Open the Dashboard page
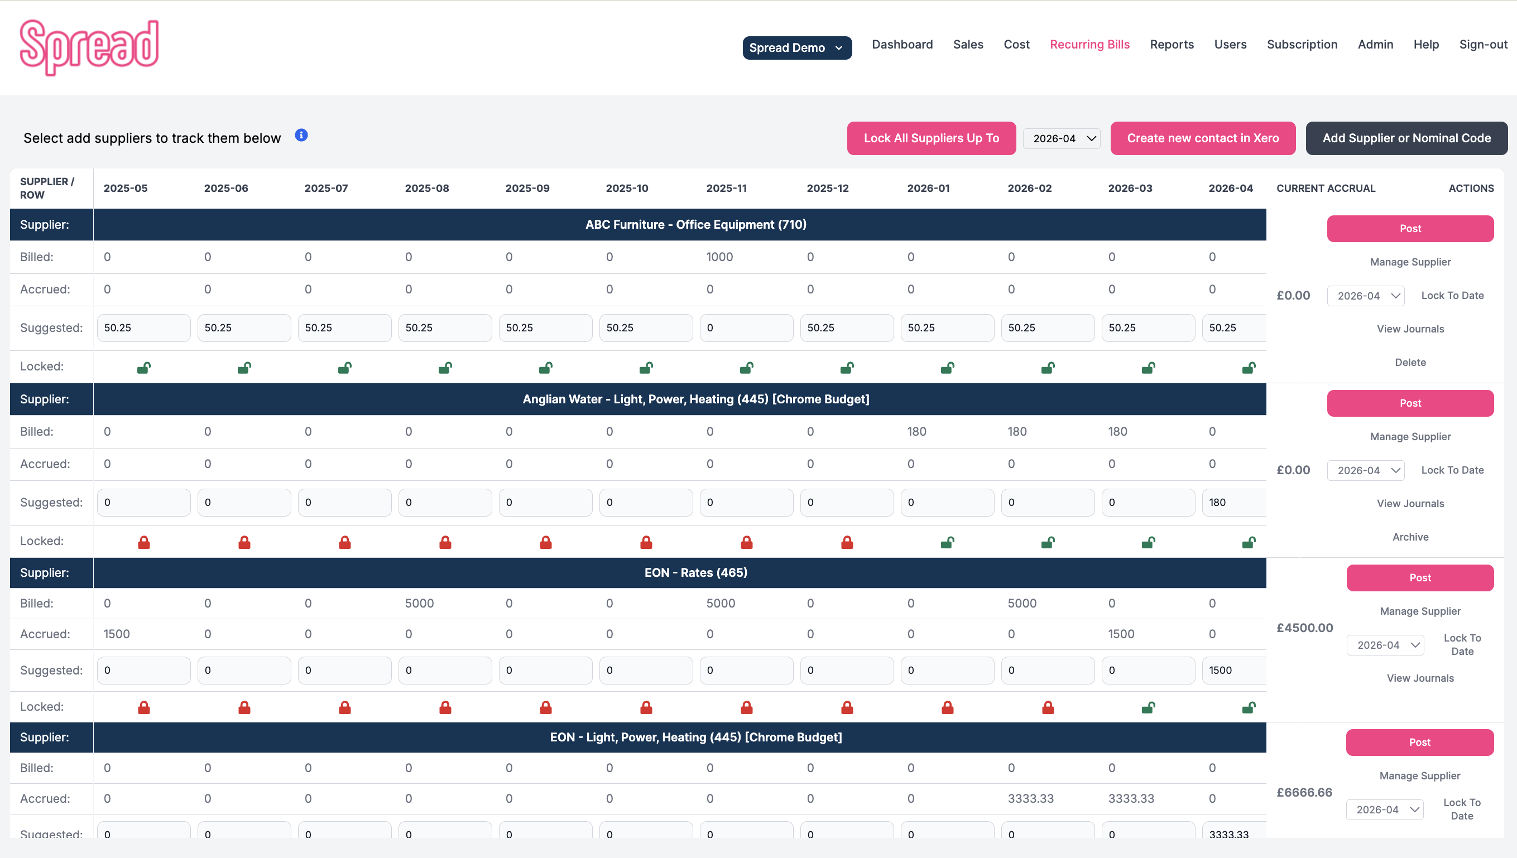Screen dimensions: 1517x858 coord(902,44)
